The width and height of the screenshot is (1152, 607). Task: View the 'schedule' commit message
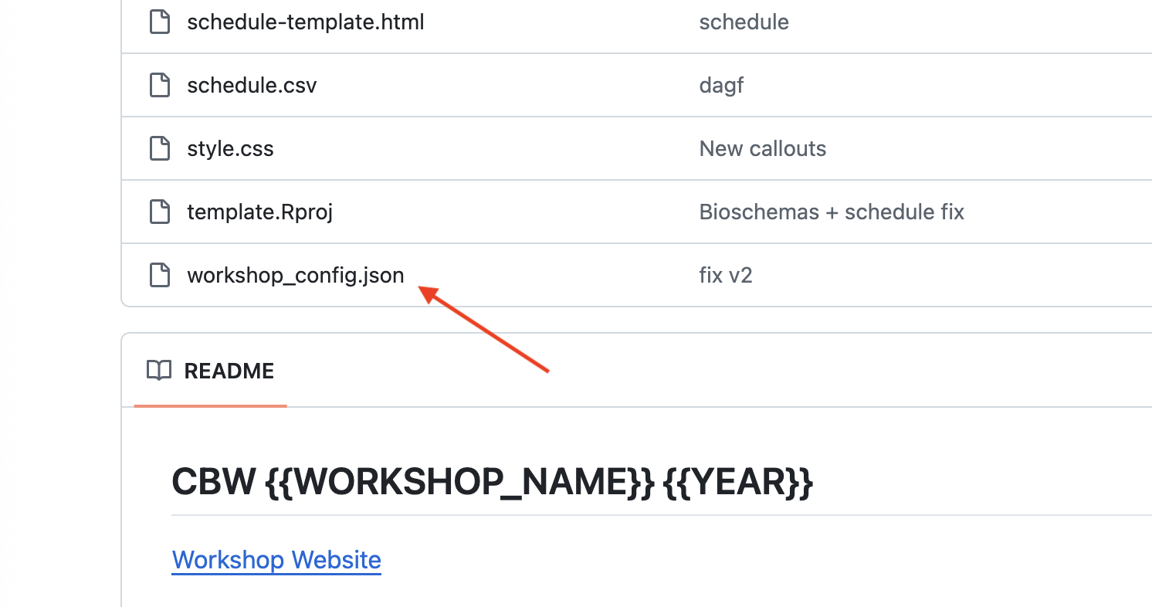pyautogui.click(x=744, y=22)
